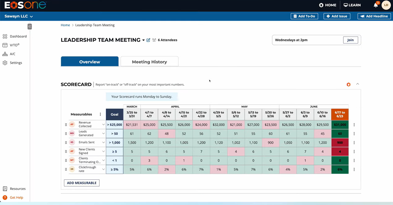The image size is (393, 205).
Task: Collapse the Scorecard section chevron
Action: pyautogui.click(x=357, y=84)
